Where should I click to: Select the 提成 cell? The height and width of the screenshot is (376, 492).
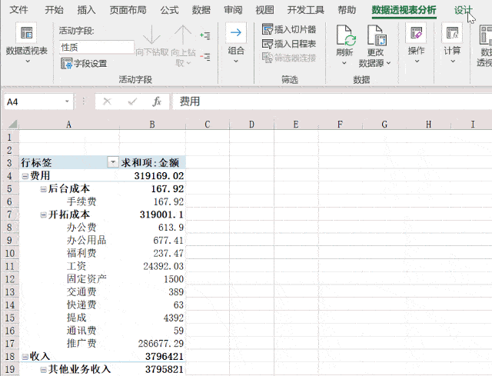tap(69, 318)
